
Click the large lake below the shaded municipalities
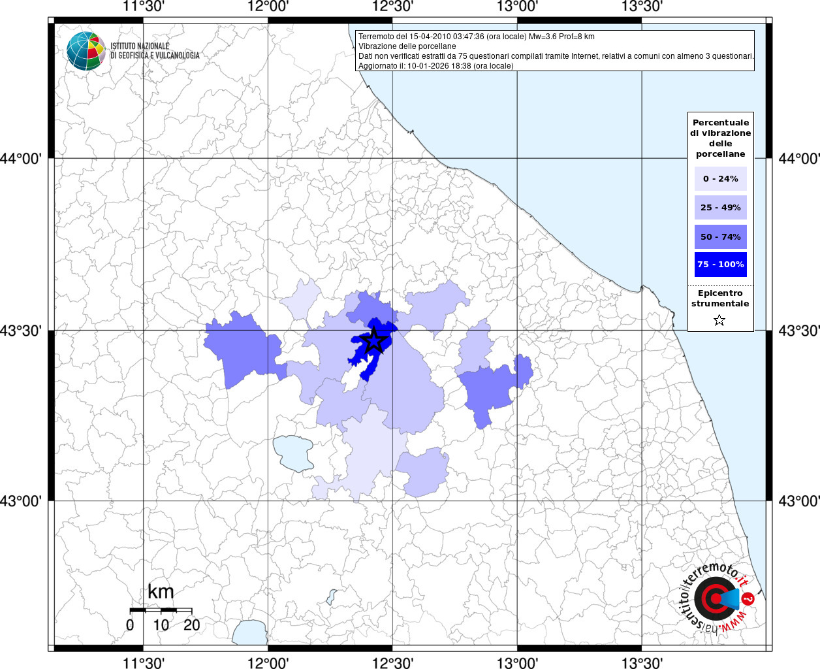point(292,453)
